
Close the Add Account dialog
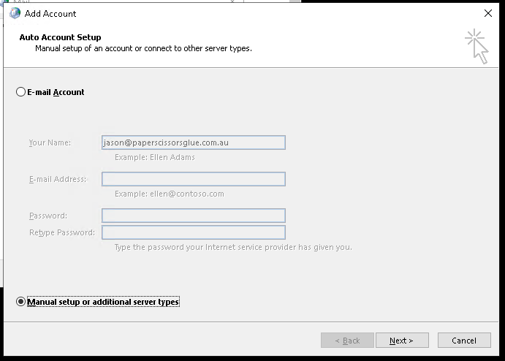pyautogui.click(x=488, y=13)
